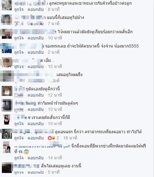
Task: Reply to 'สั้นไม่เสมอหูเลย งานนี้' comment
Action: [x=36, y=172]
